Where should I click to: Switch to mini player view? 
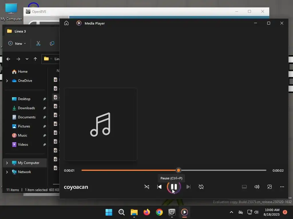pos(270,187)
